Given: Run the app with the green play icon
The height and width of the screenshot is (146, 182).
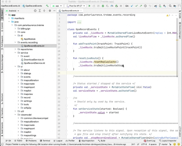Looking at the screenshot, I should (x=89, y=6).
